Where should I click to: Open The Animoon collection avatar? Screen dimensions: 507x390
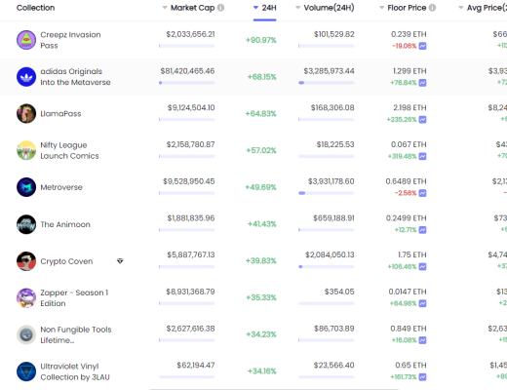pyautogui.click(x=26, y=224)
